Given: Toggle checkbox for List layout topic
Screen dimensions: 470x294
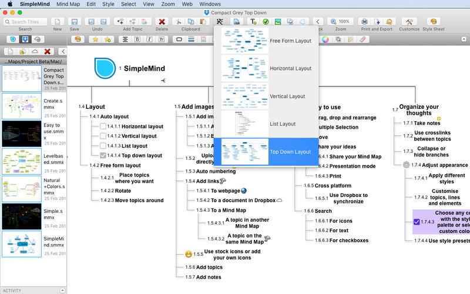Looking at the screenshot, I should coord(103,146).
